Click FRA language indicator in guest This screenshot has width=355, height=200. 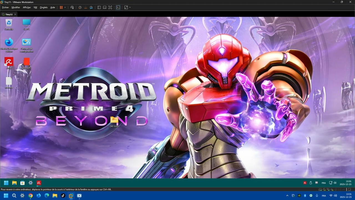324,183
